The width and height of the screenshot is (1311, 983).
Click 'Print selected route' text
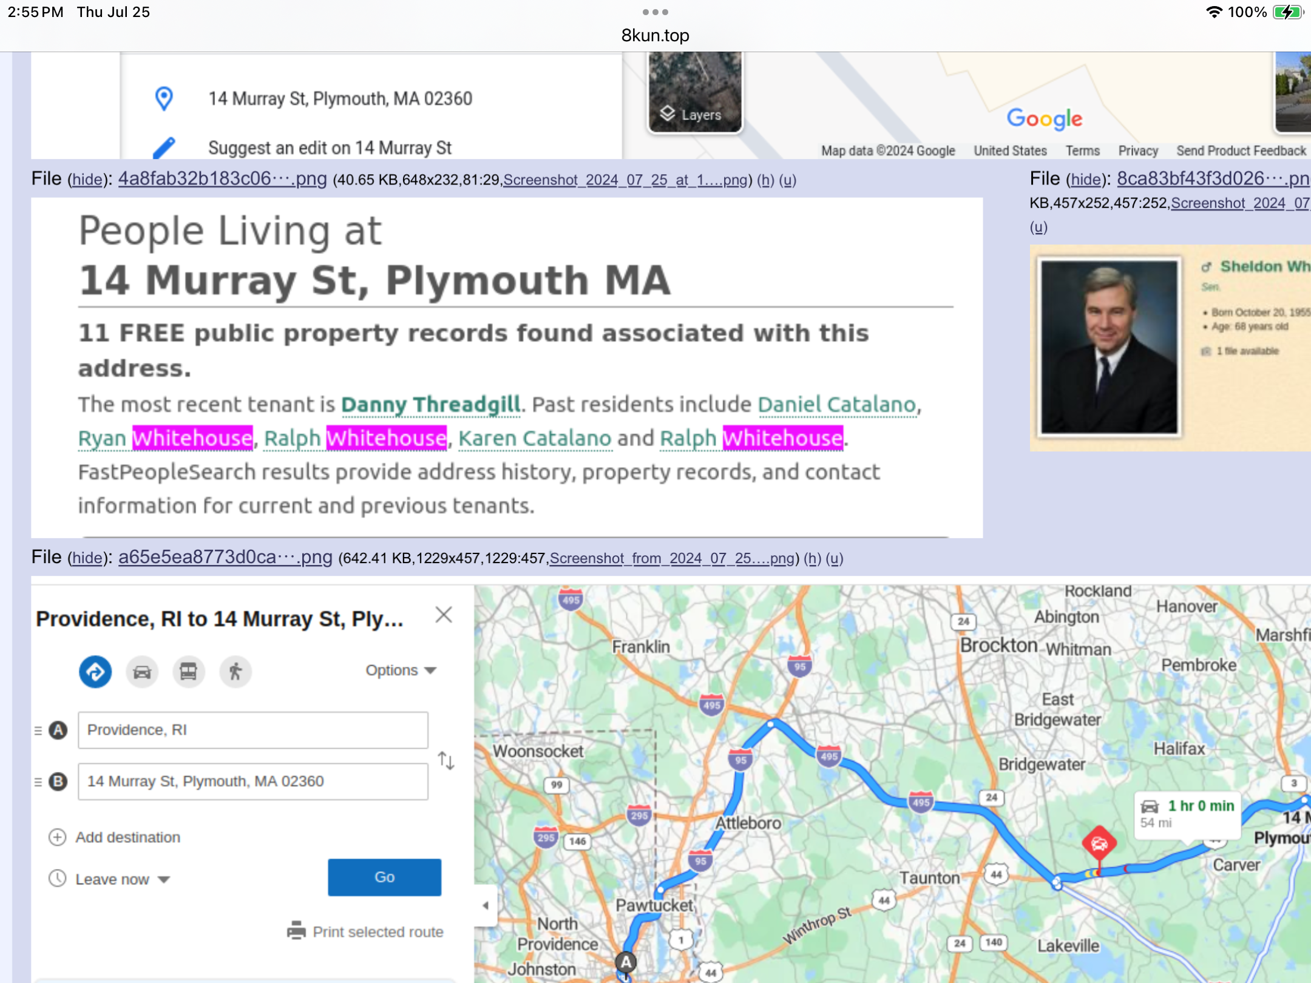click(x=378, y=932)
